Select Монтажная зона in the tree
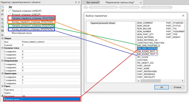This screenshot has height=102, width=189. coord(22,33)
